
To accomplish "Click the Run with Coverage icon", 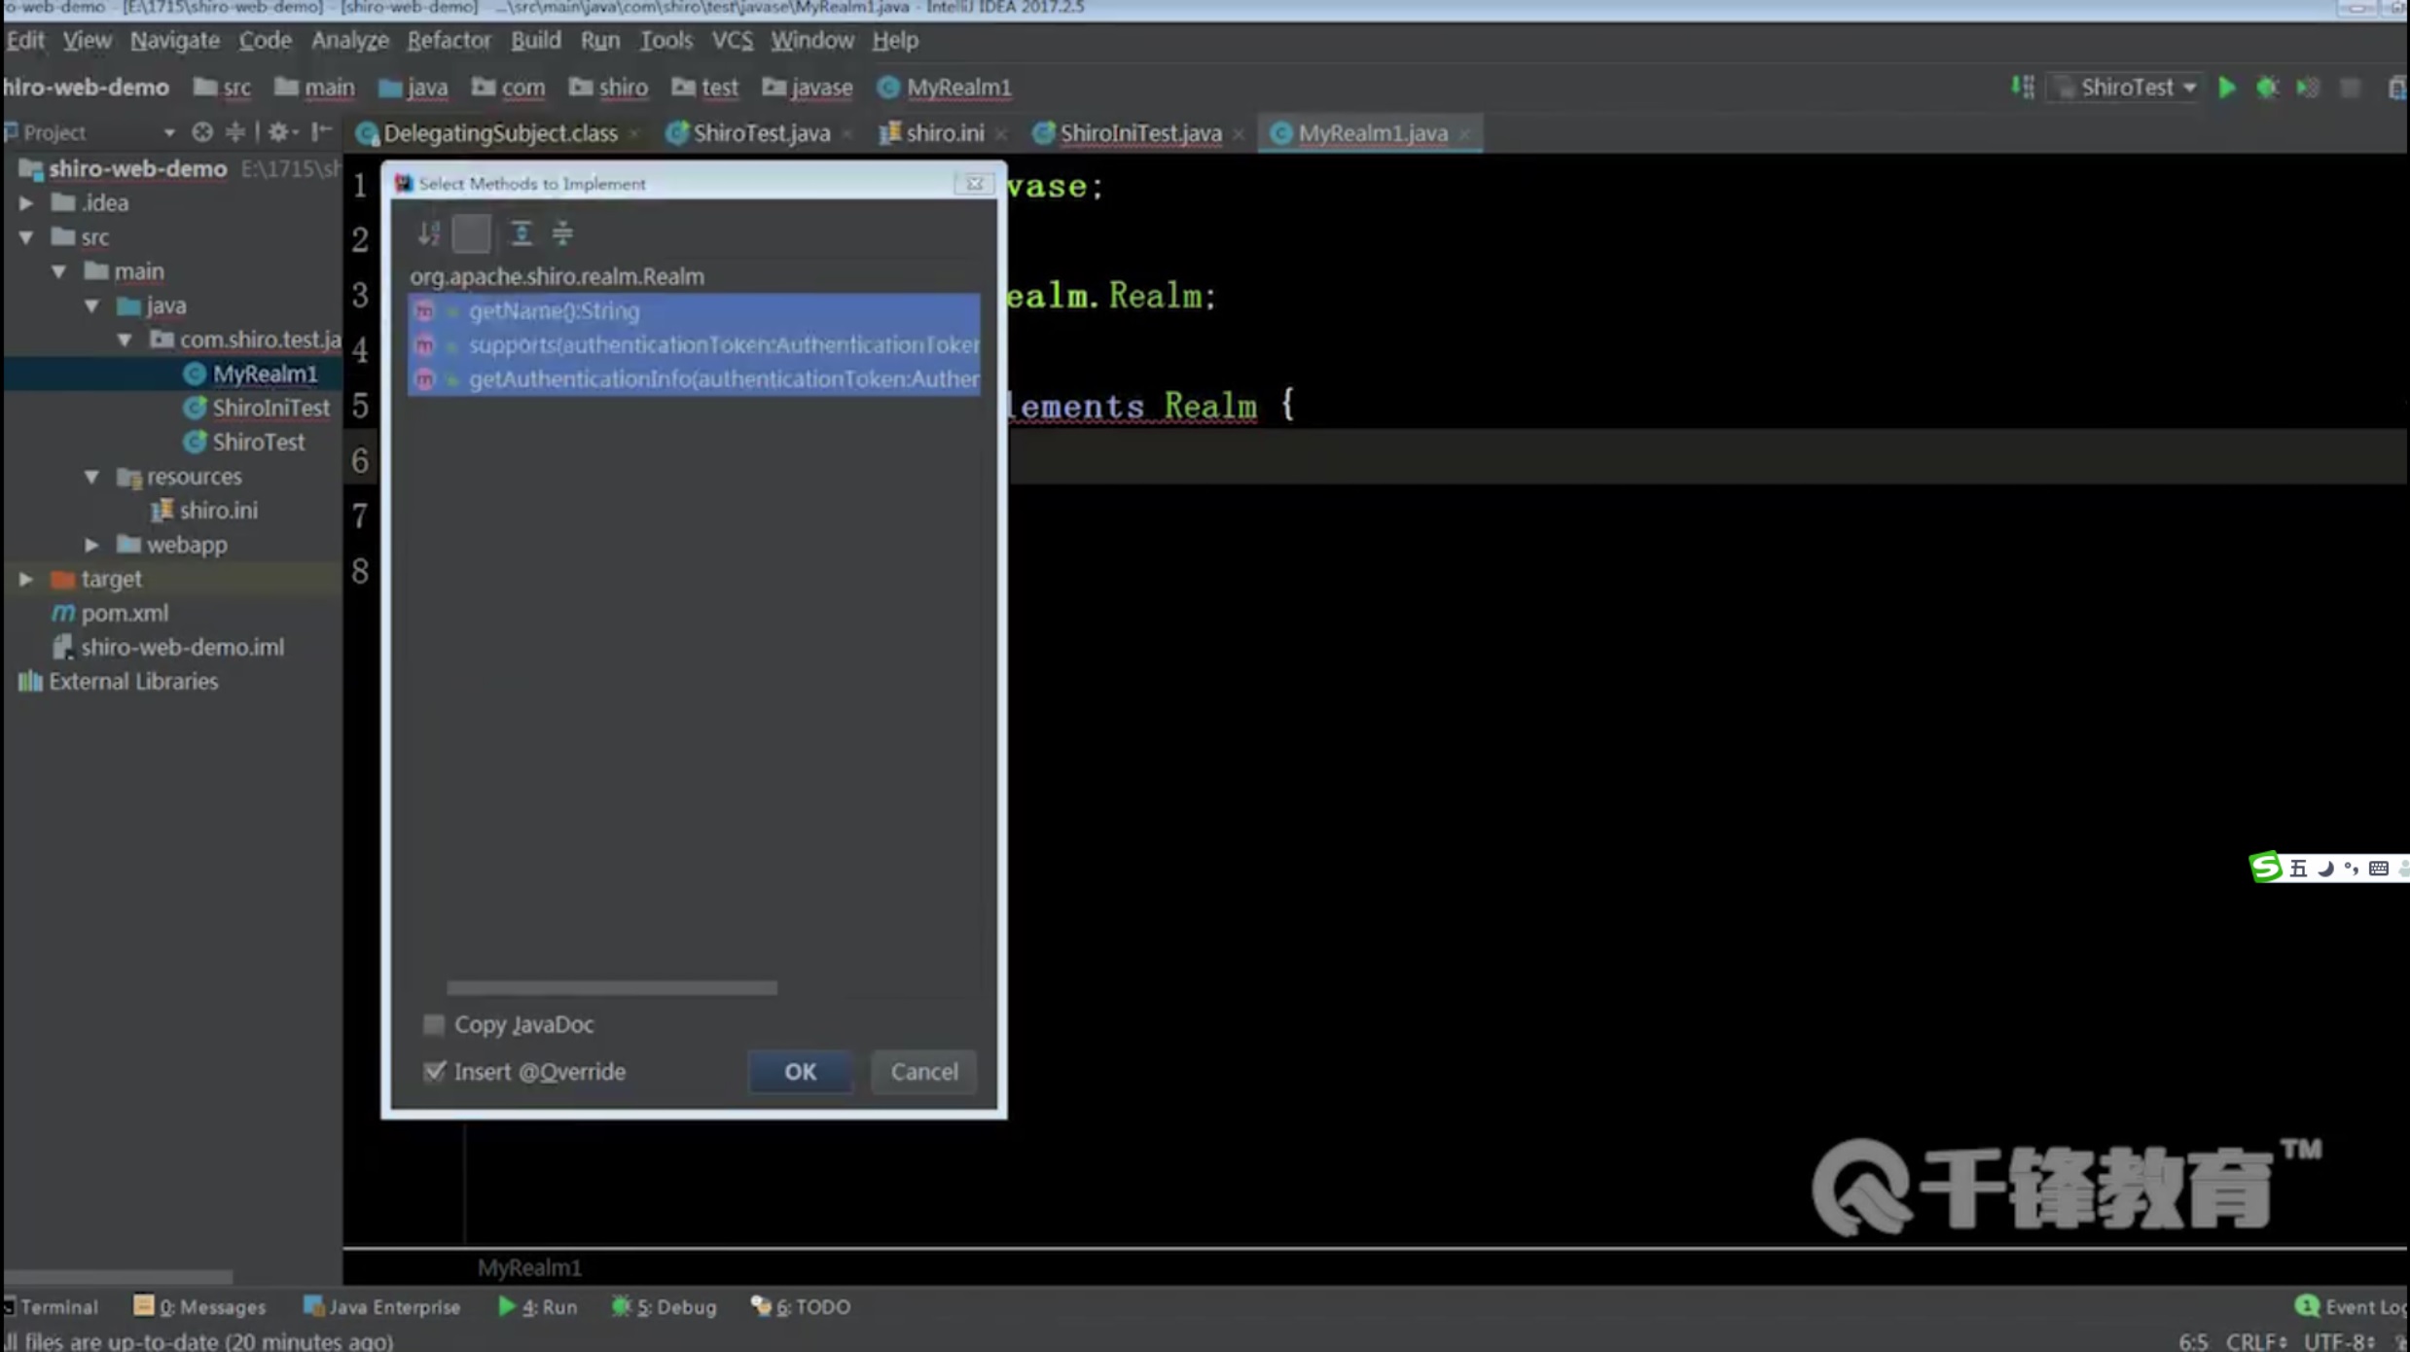I will click(x=2308, y=88).
